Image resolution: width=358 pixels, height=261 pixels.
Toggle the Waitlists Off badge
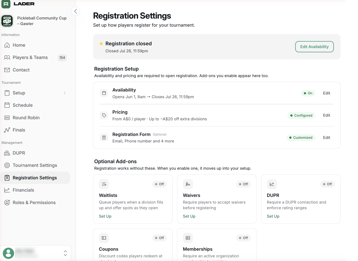click(159, 184)
